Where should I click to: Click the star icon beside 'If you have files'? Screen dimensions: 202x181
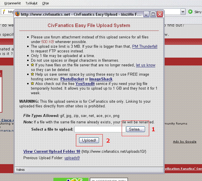(x=32, y=65)
